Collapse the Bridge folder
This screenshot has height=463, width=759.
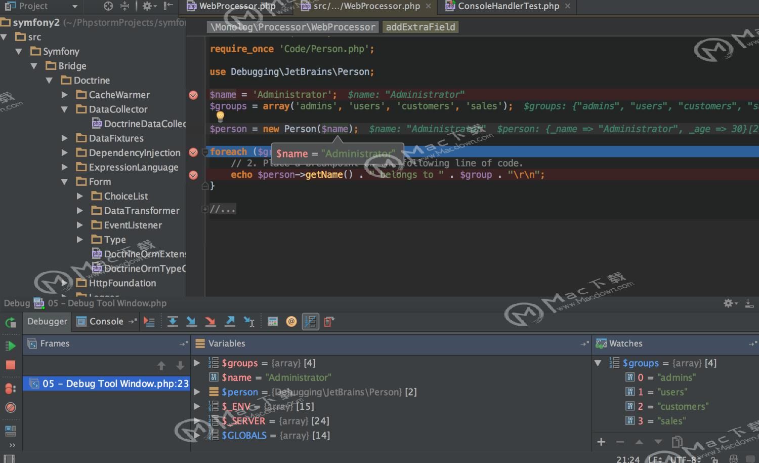pyautogui.click(x=34, y=66)
